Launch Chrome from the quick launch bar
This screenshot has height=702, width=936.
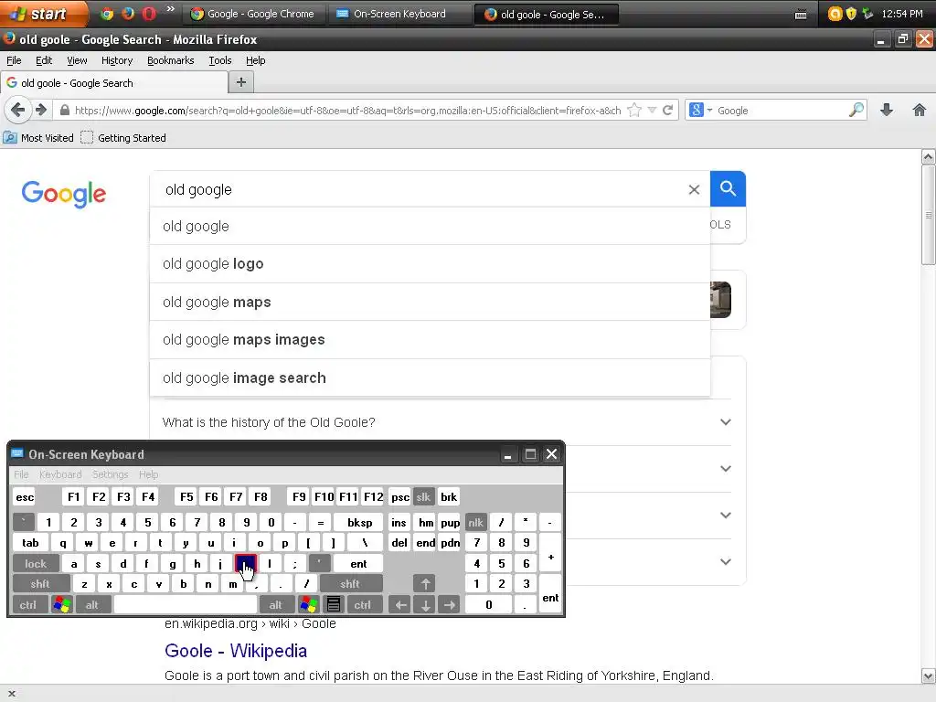coord(107,14)
